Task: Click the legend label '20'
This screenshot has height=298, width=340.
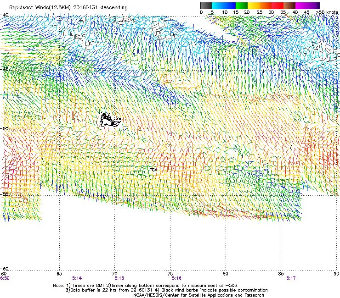Action: point(247,12)
